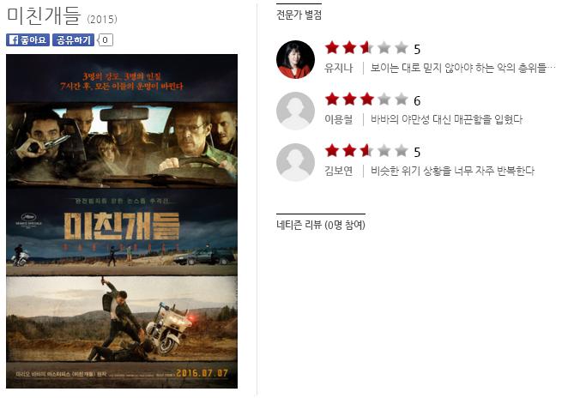Open the review '비슷한 위기 상황을 너무 자주 반복한다'
The image size is (568, 398).
452,171
